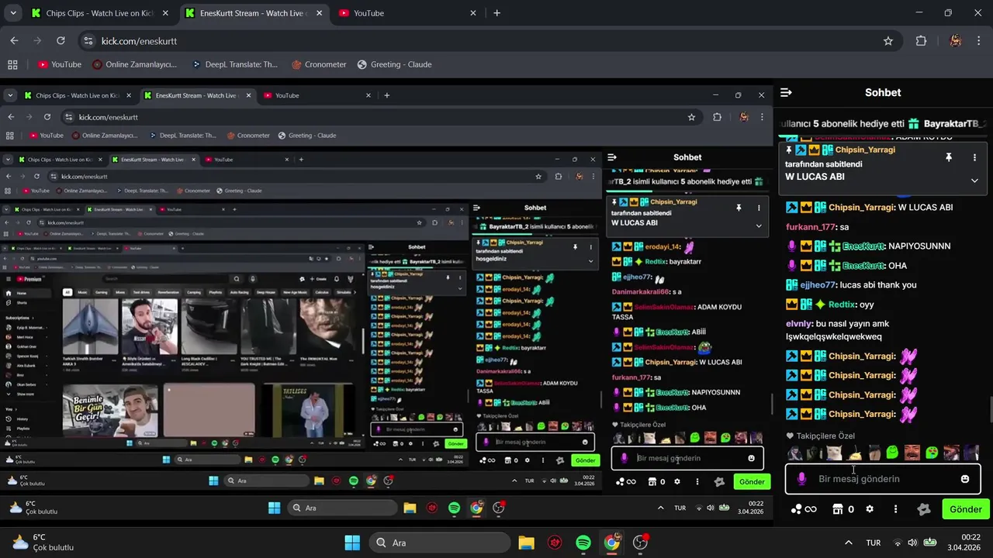Click the star-shaped icon beside Gönder
This screenshot has height=558, width=993.
(x=923, y=509)
